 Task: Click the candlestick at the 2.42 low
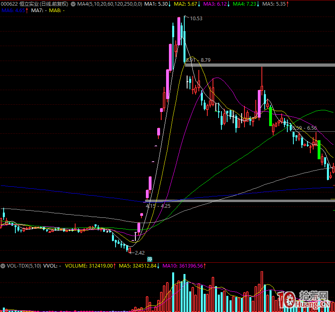130,250
